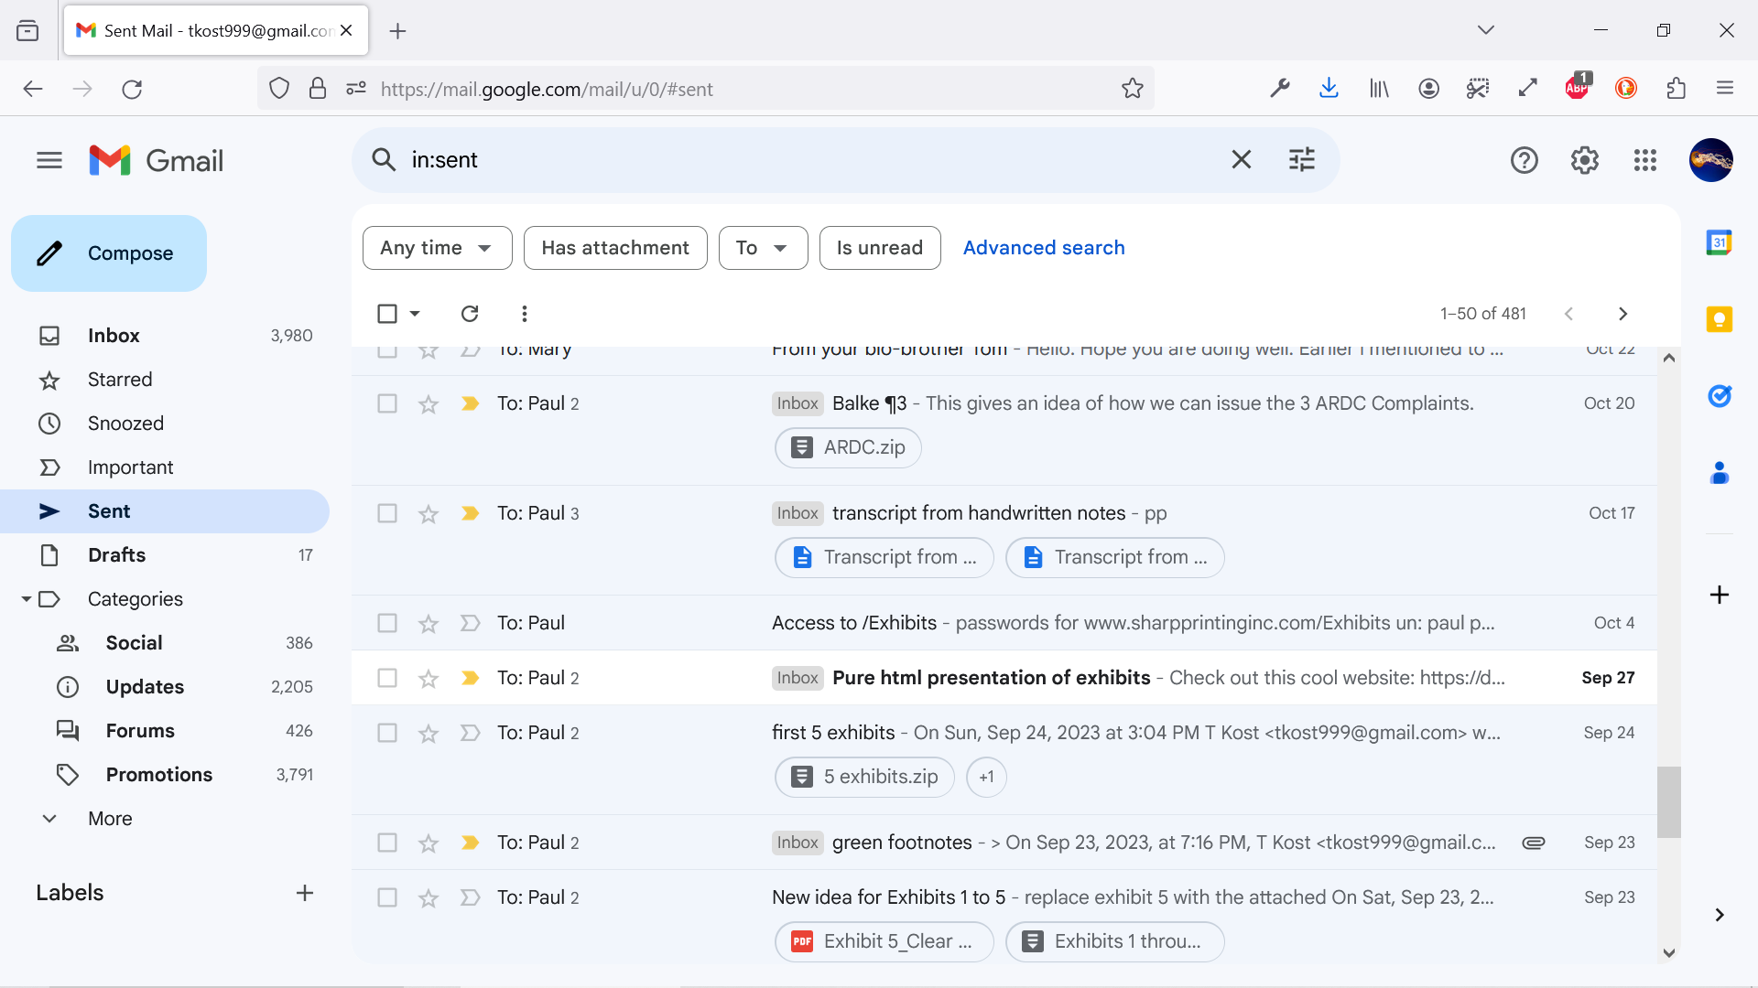Viewport: 1758px width, 988px height.
Task: Open Google Calendar side panel
Action: tap(1719, 242)
